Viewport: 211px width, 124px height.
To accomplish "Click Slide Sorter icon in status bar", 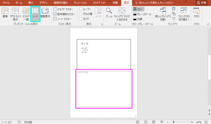I will coord(146,122).
